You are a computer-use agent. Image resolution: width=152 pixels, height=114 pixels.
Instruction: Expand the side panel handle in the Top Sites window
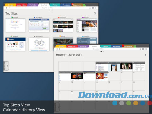point(6,66)
